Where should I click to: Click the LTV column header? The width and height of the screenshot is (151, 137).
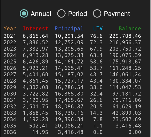point(98,29)
